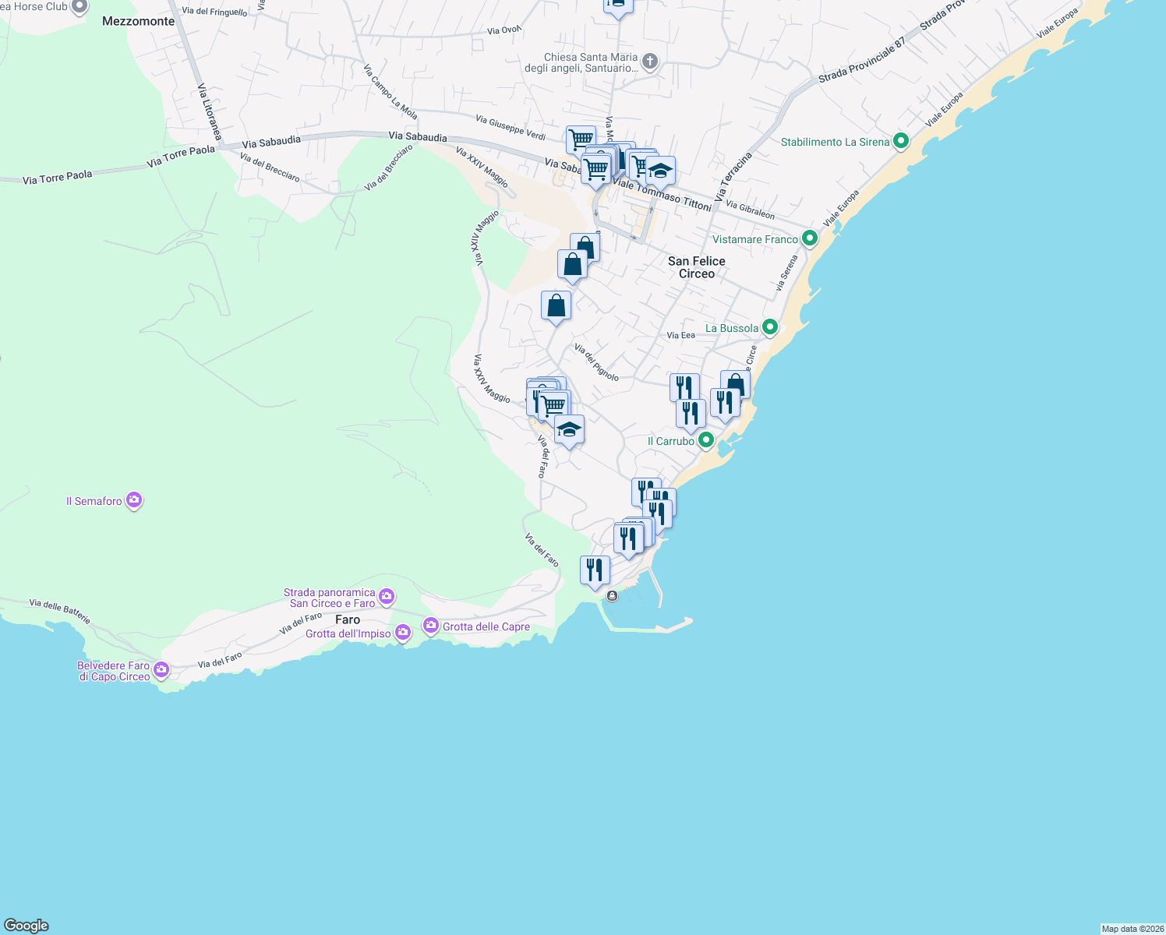Screen dimensions: 1166x935
Task: Click the Google logo in the bottom corner
Action: (x=26, y=925)
